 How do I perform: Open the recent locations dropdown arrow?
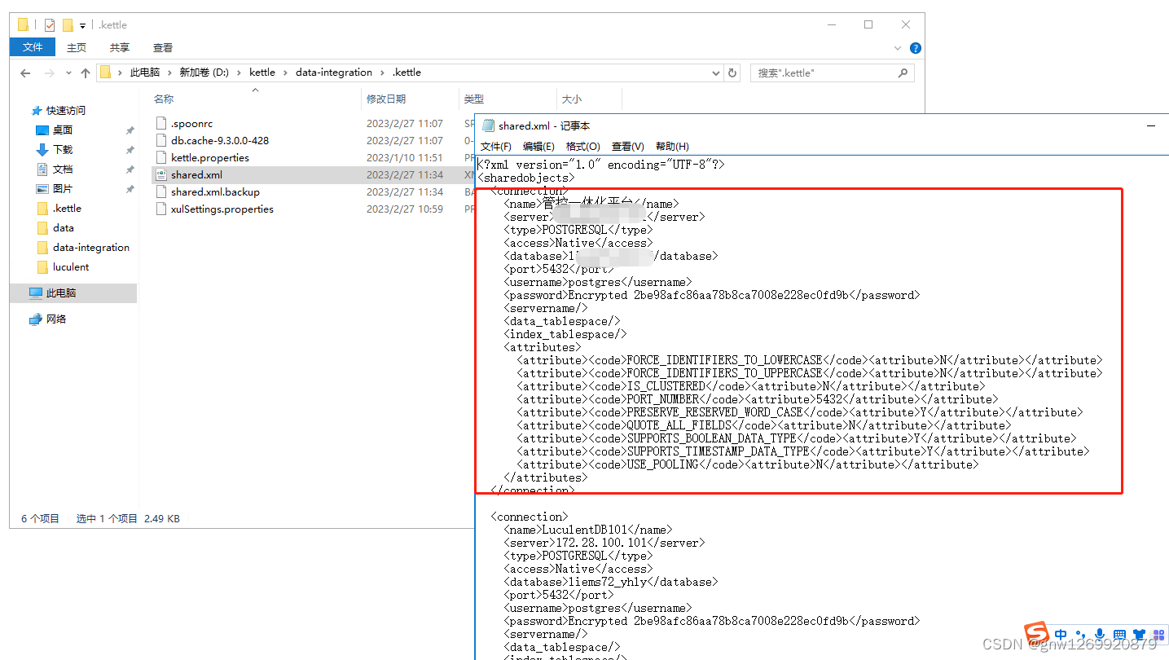68,73
